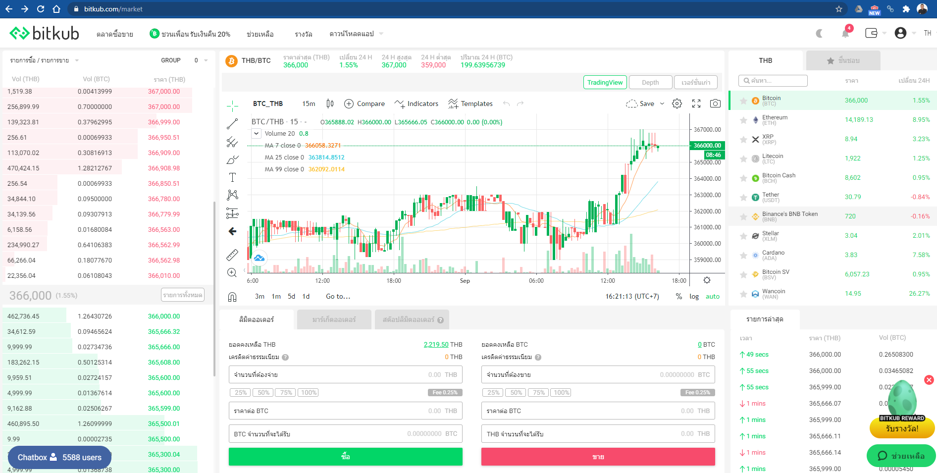Take chart snapshot with camera icon
This screenshot has height=473, width=937.
point(715,104)
